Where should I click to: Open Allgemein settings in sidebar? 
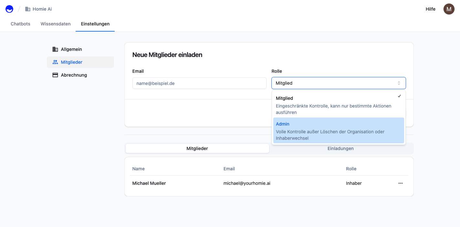point(80,49)
